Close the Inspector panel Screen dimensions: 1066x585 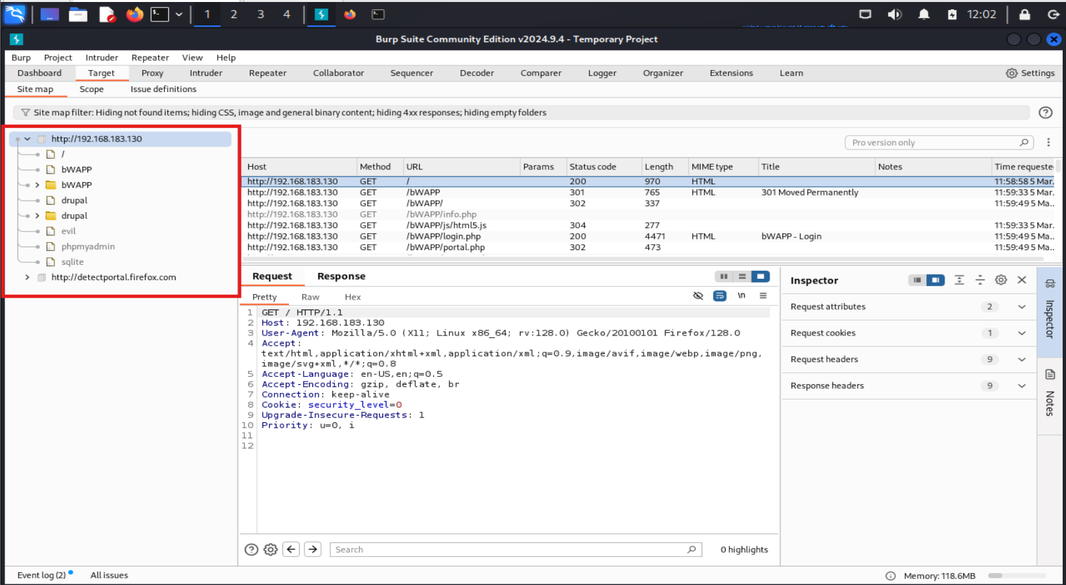[1022, 280]
